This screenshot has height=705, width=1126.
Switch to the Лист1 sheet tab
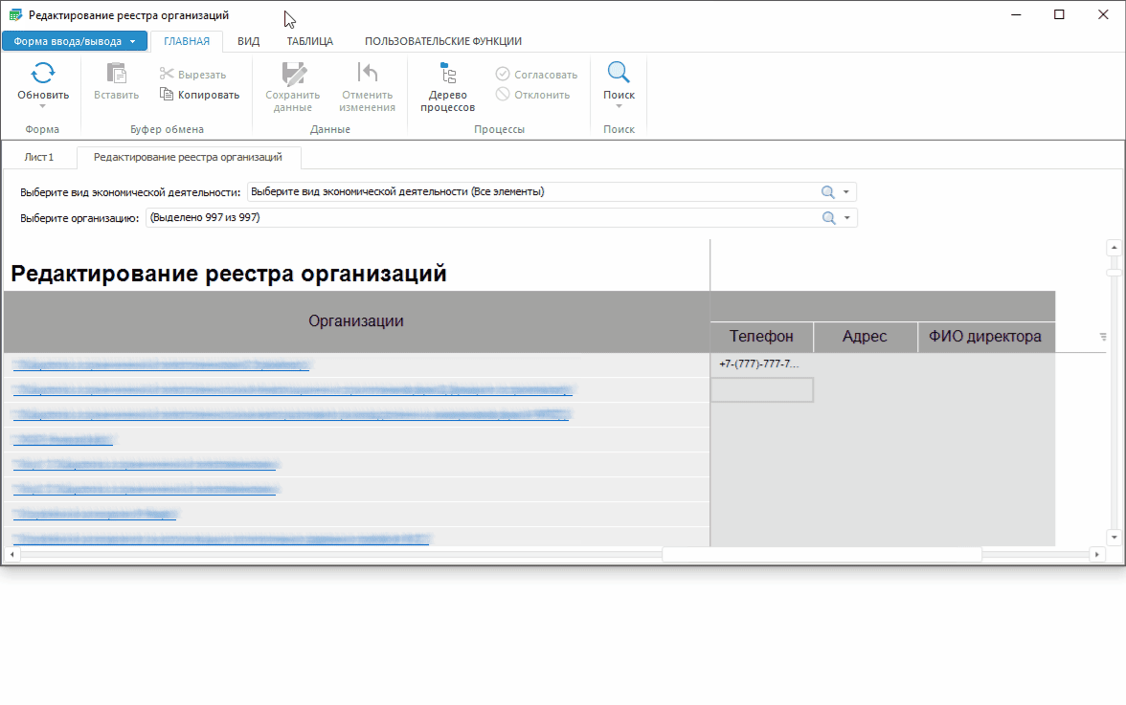coord(39,157)
